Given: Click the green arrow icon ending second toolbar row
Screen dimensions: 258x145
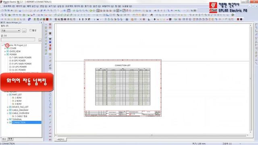Looking at the screenshot, I should click(233, 15).
